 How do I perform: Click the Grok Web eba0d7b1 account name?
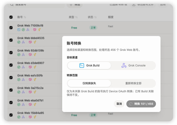[x=30, y=100]
